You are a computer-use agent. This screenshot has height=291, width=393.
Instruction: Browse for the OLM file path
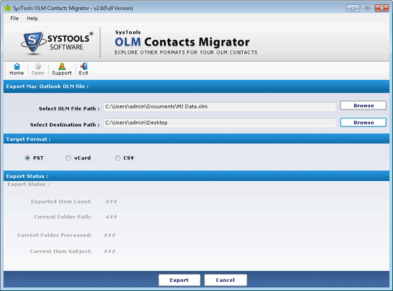(x=363, y=105)
